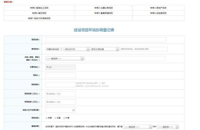The width and height of the screenshot is (200, 130).
Task: Click the main responsible person (主要负责人) field
Action: (x=60, y=67)
